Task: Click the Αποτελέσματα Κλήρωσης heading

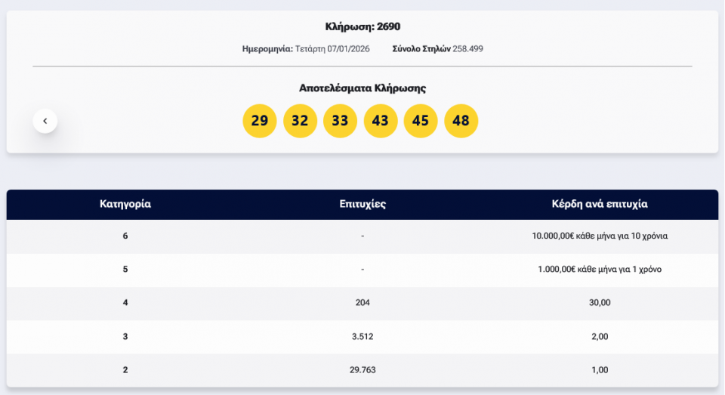Action: coord(362,88)
